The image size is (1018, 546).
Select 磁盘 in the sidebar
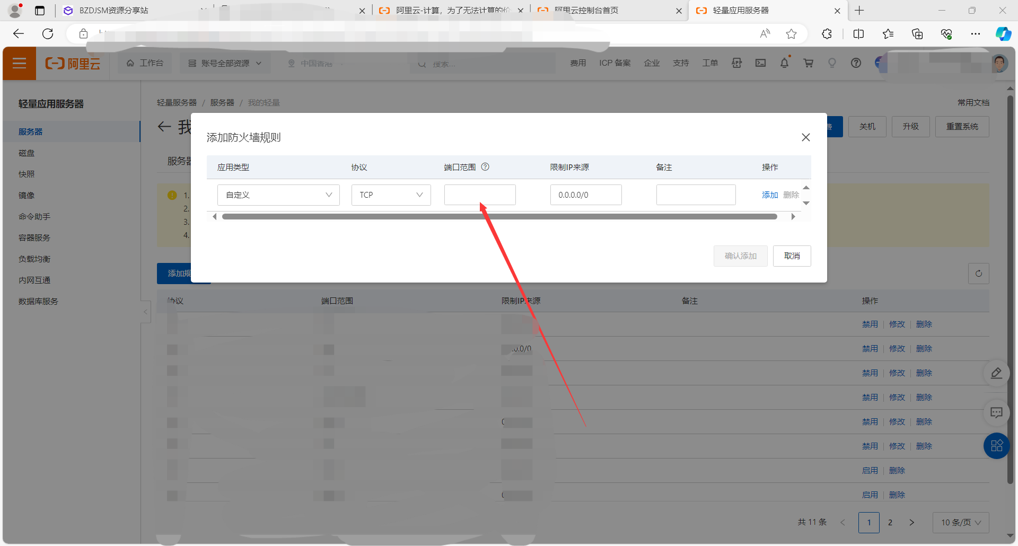tap(27, 153)
